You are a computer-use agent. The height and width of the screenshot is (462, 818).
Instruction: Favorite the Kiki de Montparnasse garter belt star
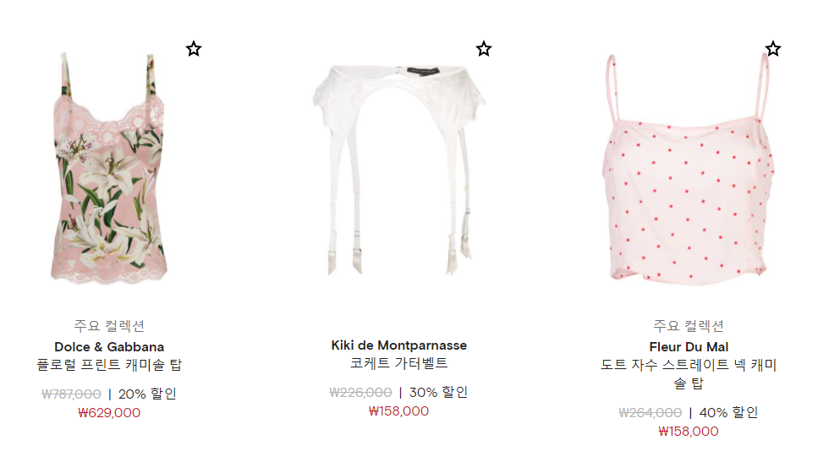[484, 49]
